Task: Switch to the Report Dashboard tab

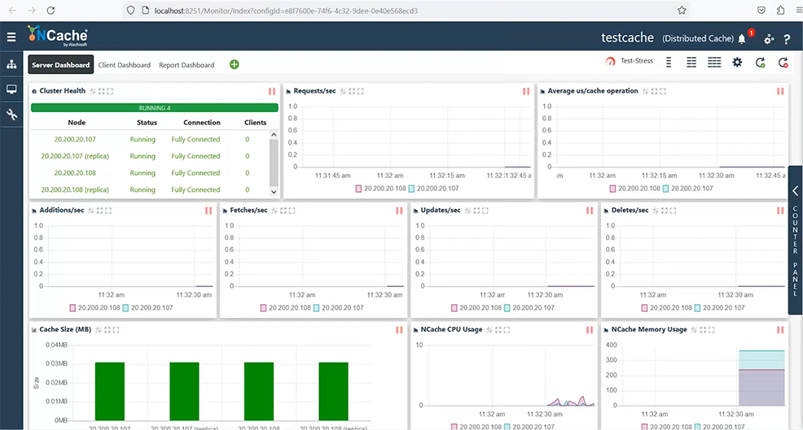Action: [186, 65]
